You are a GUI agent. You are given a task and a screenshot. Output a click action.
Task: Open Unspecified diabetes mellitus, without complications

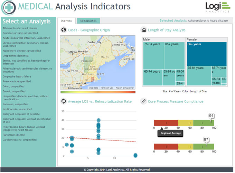(x=26, y=98)
